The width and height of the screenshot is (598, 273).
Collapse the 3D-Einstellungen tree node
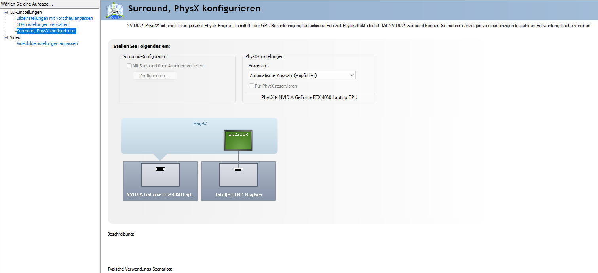coord(6,12)
